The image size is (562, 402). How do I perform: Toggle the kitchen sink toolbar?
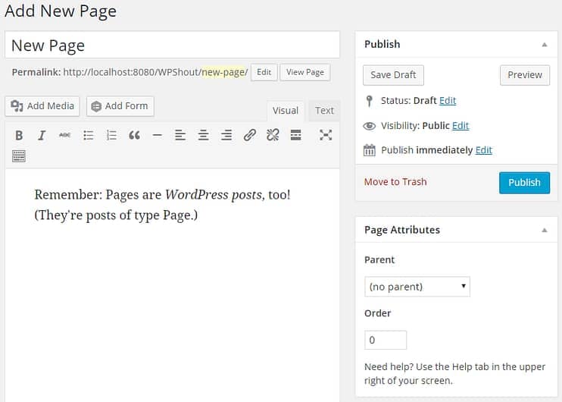pyautogui.click(x=19, y=156)
